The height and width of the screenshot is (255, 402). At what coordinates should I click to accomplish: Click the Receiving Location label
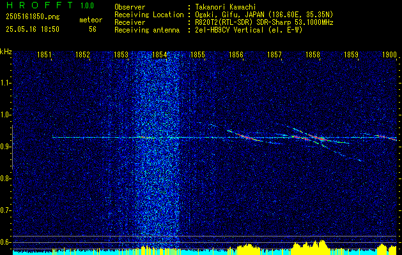pos(149,15)
